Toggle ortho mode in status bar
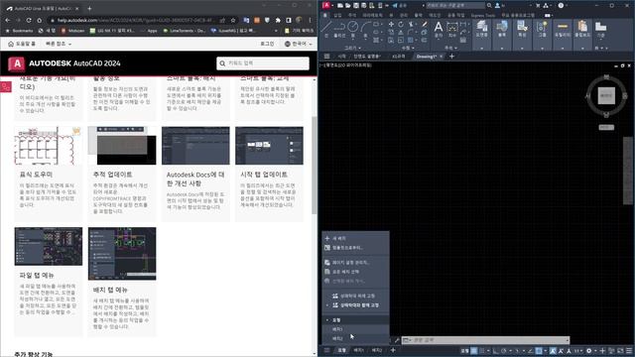 click(x=495, y=350)
